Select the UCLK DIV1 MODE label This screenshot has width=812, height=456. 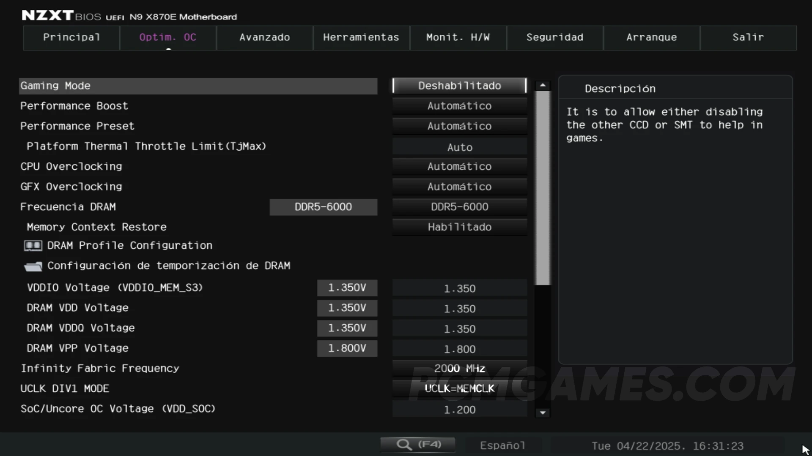[x=65, y=389]
